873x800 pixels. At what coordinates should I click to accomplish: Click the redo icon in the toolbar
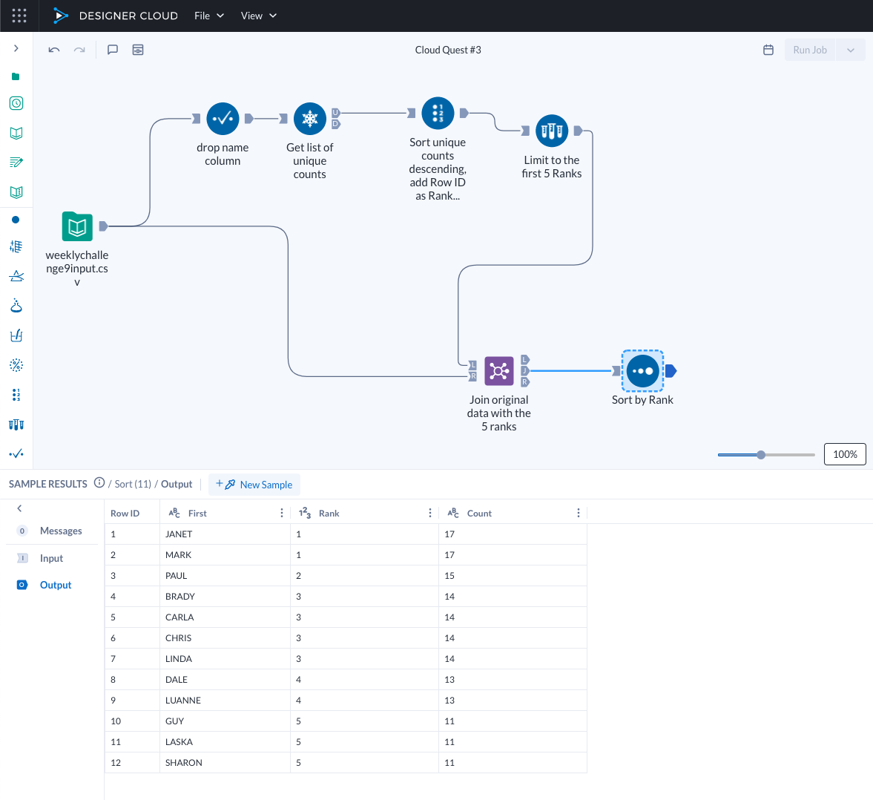[79, 49]
